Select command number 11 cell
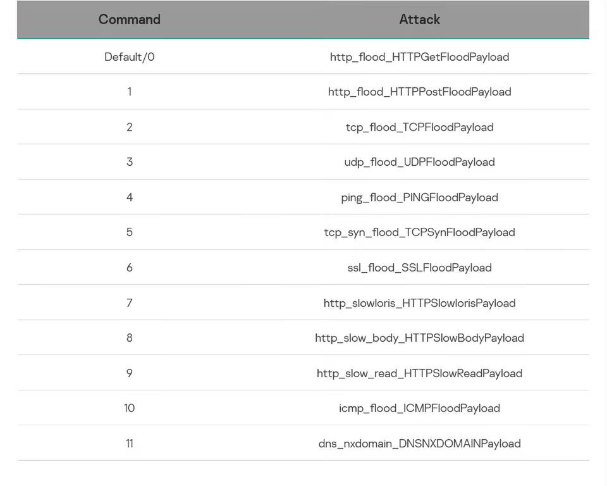The width and height of the screenshot is (607, 486). (x=130, y=444)
